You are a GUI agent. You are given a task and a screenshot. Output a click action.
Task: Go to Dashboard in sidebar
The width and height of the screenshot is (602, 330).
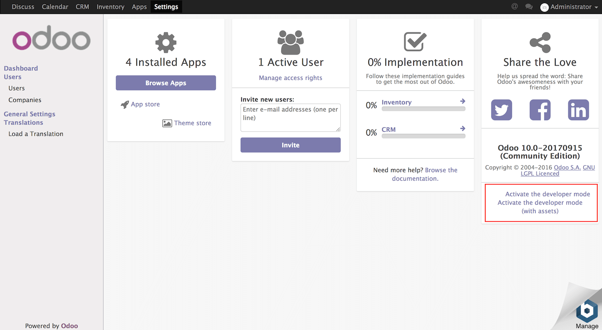point(21,68)
